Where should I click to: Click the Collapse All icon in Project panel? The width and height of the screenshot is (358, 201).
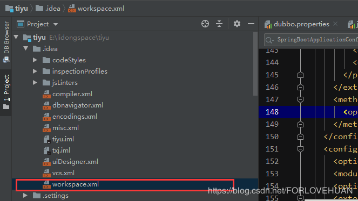219,24
